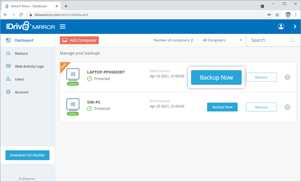The height and width of the screenshot is (182, 301).
Task: Expand the All Computers dropdown
Action: [x=222, y=40]
